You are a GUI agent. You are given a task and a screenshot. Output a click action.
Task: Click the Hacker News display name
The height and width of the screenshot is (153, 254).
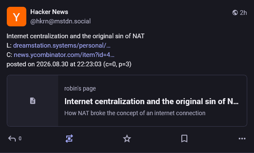49,12
